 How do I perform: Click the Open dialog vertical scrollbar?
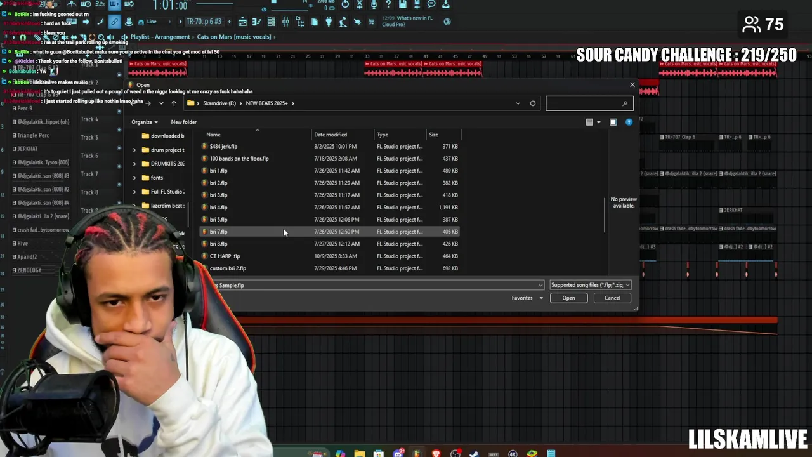tap(605, 215)
